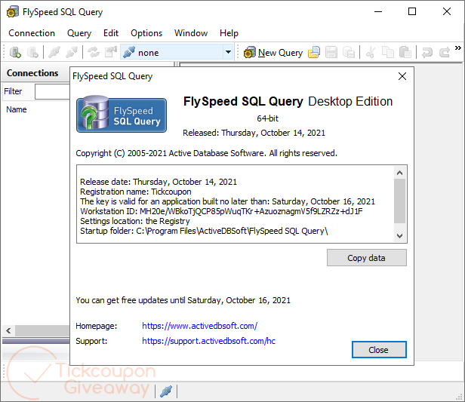Click the 'Settings location: the Registry' line
465x402 pixels.
(134, 221)
